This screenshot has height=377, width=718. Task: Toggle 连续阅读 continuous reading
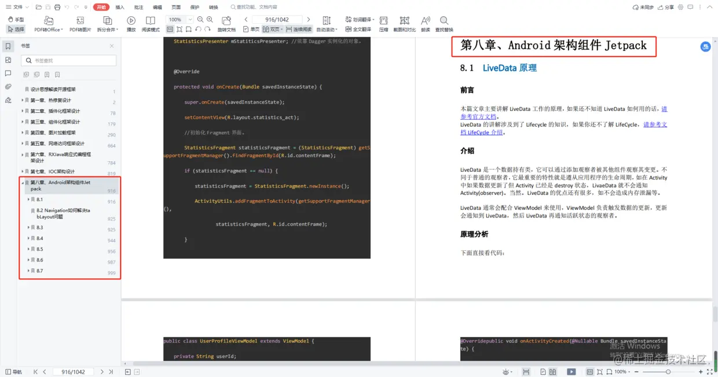299,29
